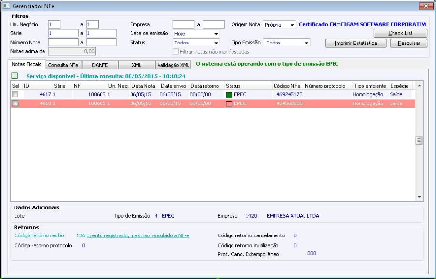Viewport: 436px width, 279px height.
Task: Click the green status swatch of note 108605
Action: tap(229, 95)
